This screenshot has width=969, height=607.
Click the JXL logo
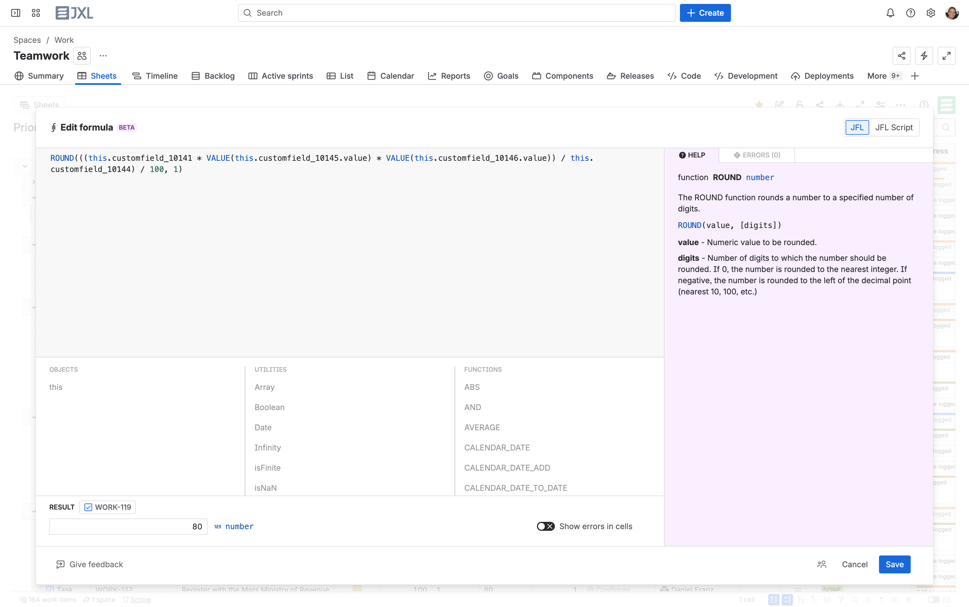tap(74, 13)
